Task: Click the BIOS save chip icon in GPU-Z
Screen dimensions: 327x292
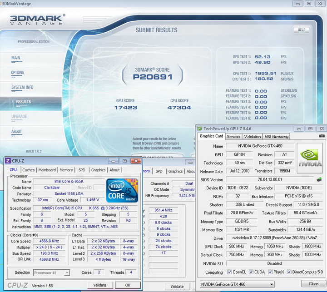Action: coord(319,179)
